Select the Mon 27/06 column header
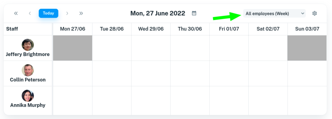332x119 pixels. point(73,29)
